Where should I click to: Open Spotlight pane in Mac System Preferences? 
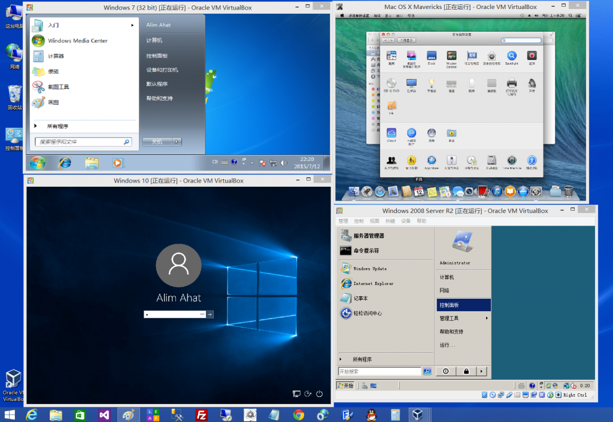511,58
